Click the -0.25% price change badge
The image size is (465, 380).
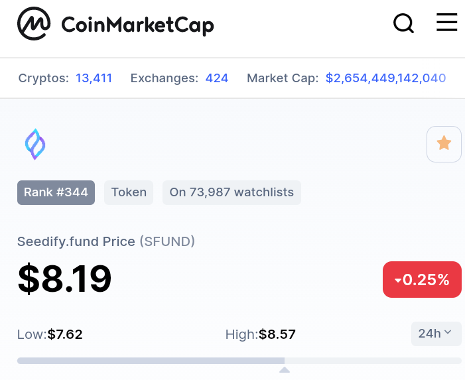tap(422, 279)
